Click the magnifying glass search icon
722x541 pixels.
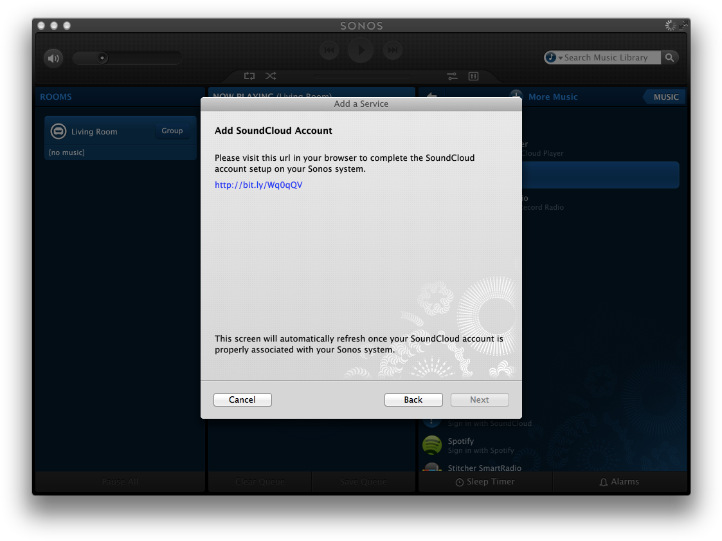669,58
